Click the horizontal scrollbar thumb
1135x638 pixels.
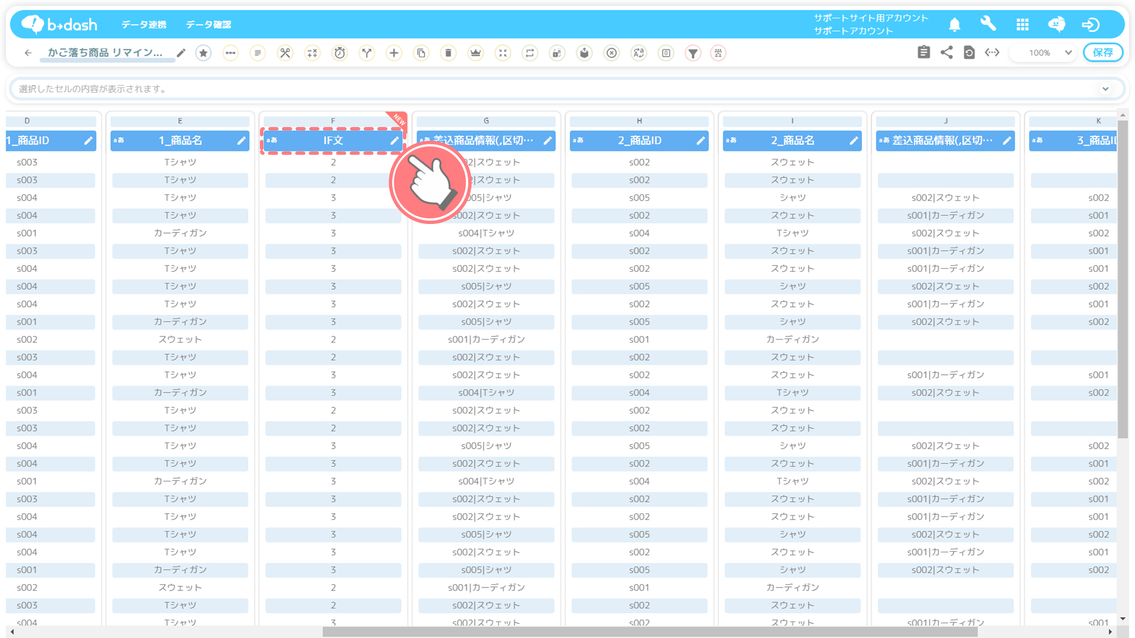pos(650,632)
